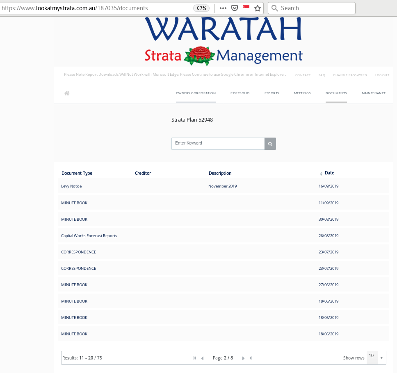
Task: Open the Owners Corporation menu
Action: point(196,93)
